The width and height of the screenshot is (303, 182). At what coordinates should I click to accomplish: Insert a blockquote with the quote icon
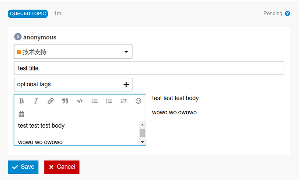pyautogui.click(x=65, y=101)
